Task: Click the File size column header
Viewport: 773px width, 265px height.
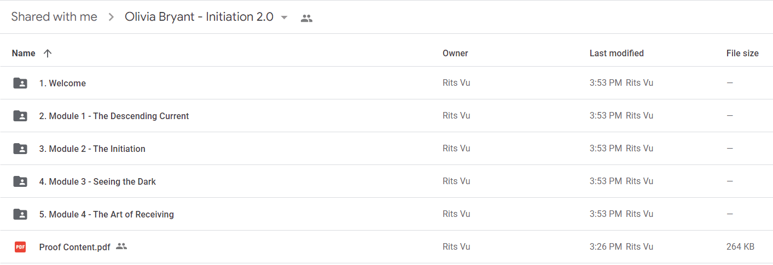Action: pos(742,53)
